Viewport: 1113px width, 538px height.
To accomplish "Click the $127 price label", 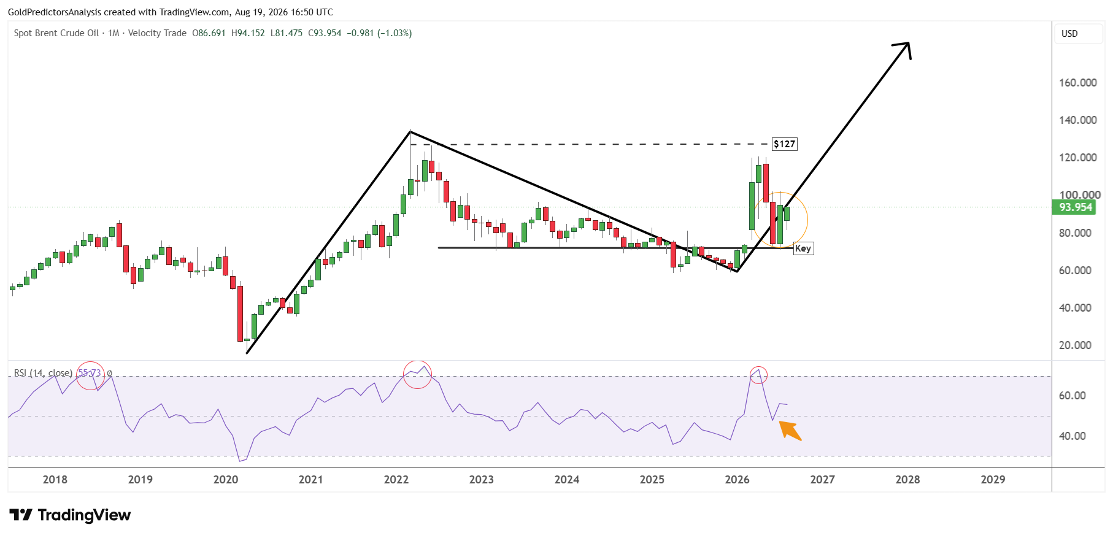I will pyautogui.click(x=784, y=144).
